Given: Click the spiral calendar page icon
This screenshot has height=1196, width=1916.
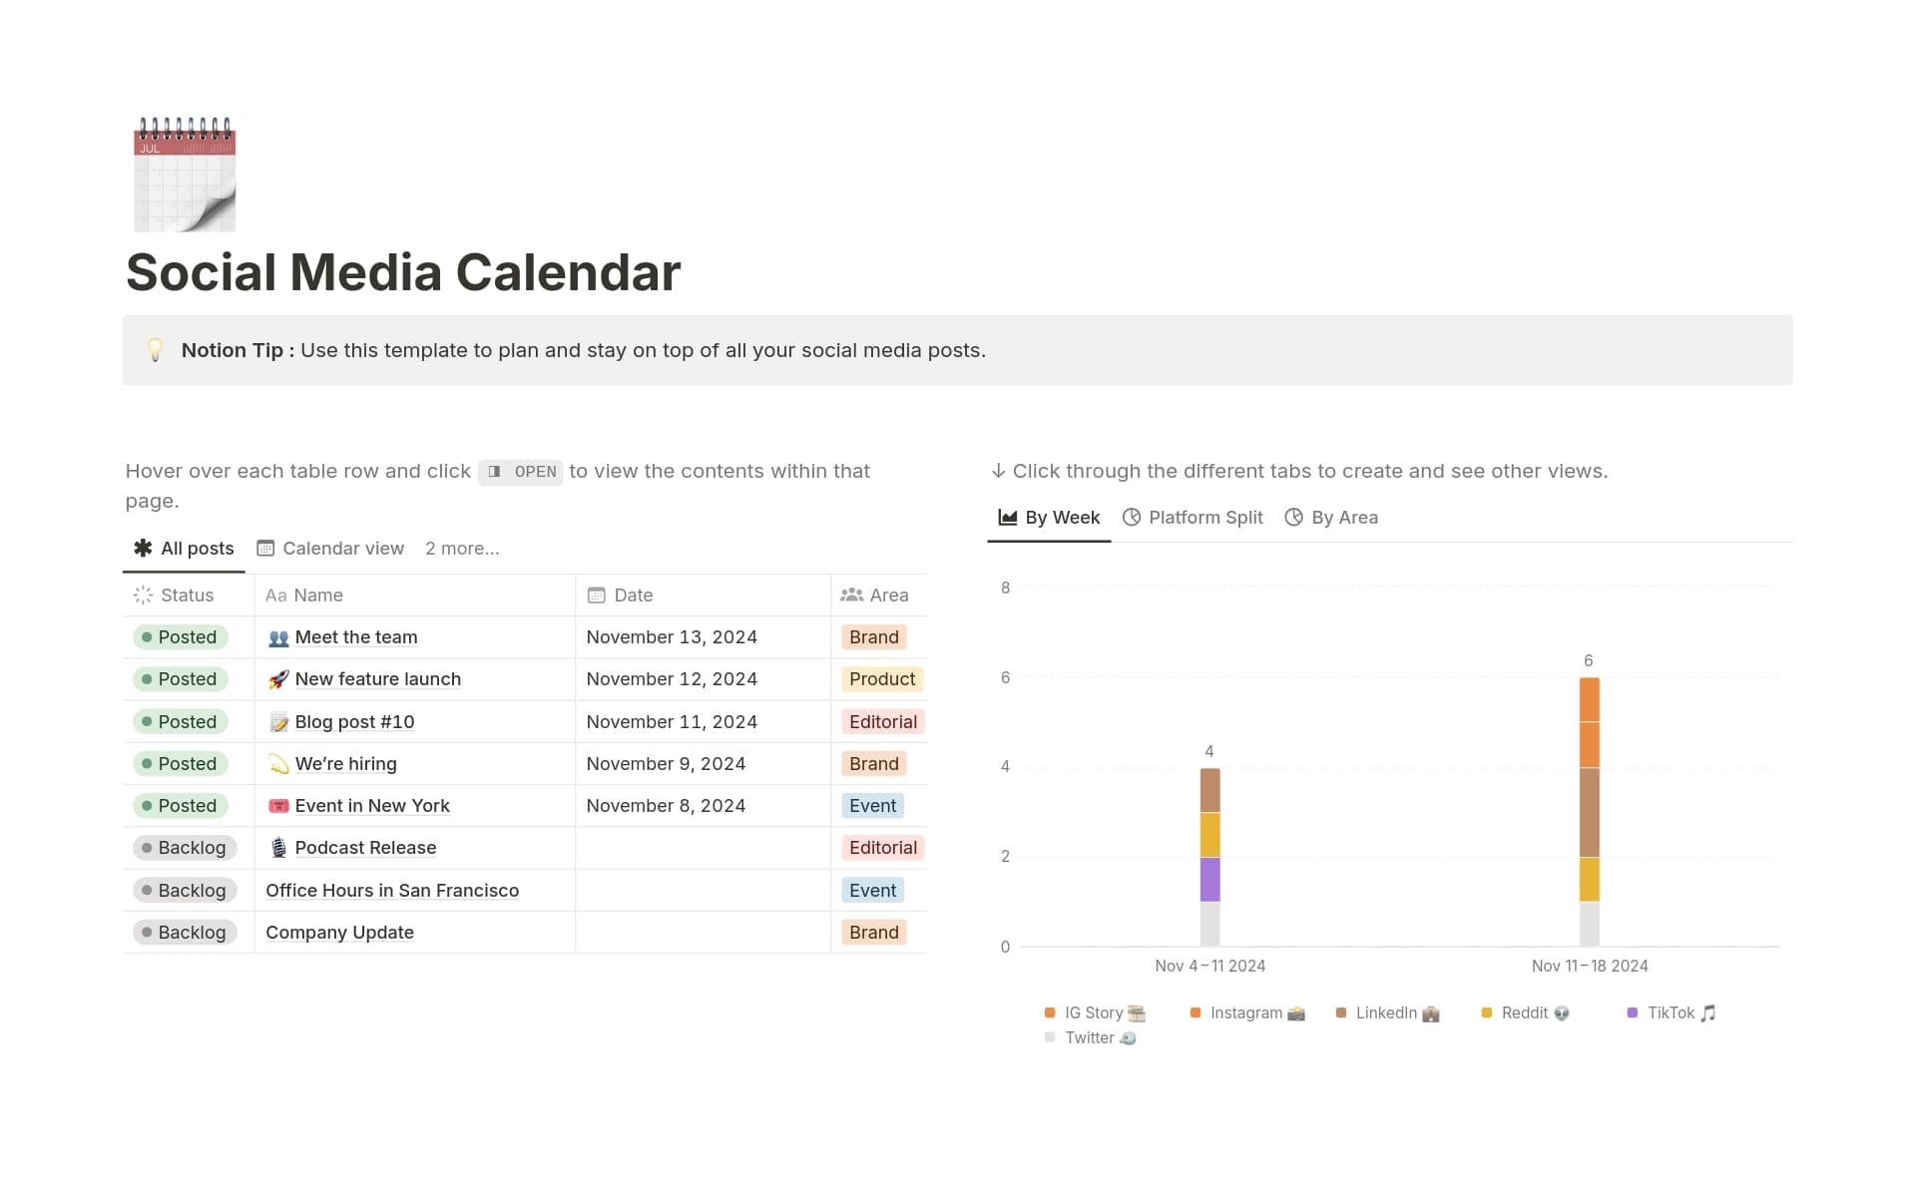Looking at the screenshot, I should 184,172.
